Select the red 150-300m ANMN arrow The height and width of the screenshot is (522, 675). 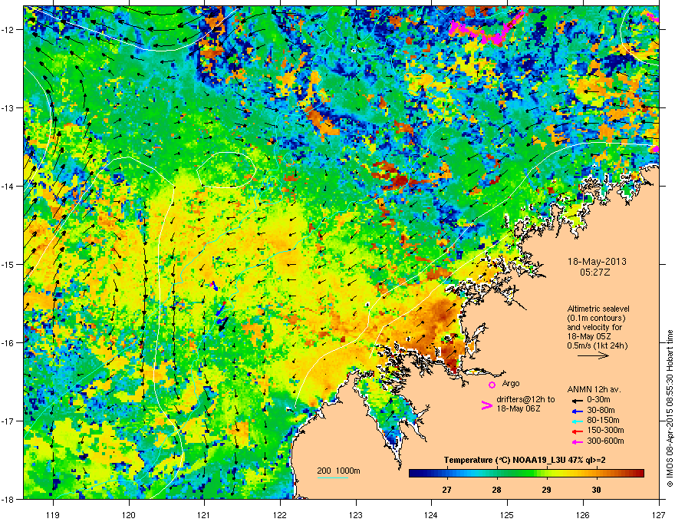578,430
